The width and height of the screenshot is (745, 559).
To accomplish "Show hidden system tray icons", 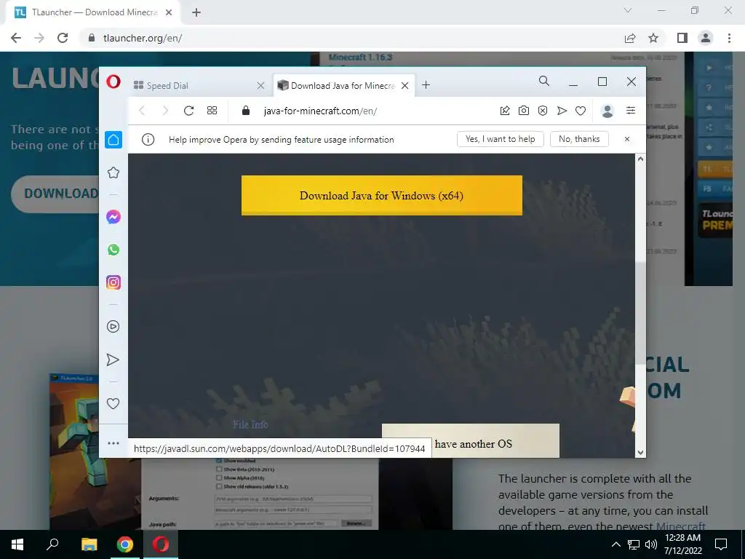I will [615, 544].
